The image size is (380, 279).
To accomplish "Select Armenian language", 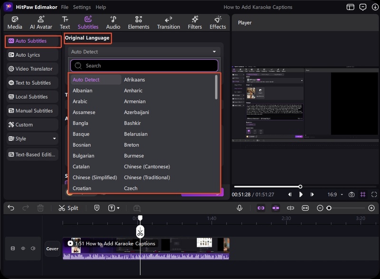I will pos(135,102).
